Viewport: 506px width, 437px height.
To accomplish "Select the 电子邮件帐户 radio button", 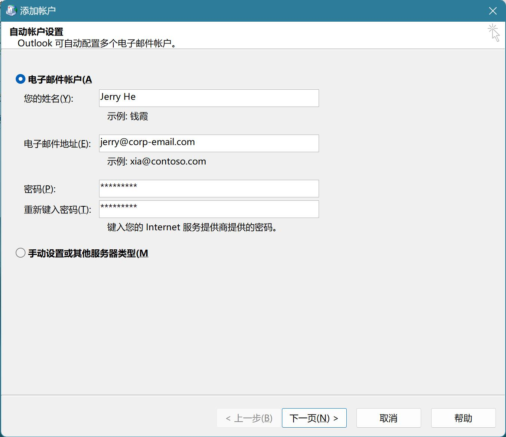I will [21, 79].
